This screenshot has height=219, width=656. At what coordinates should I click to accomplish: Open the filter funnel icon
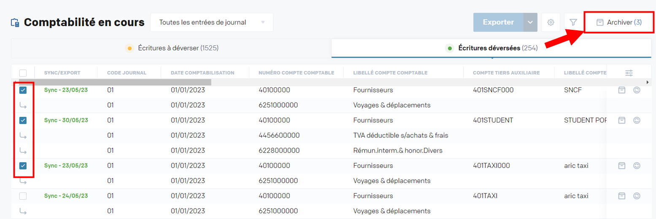click(x=573, y=22)
